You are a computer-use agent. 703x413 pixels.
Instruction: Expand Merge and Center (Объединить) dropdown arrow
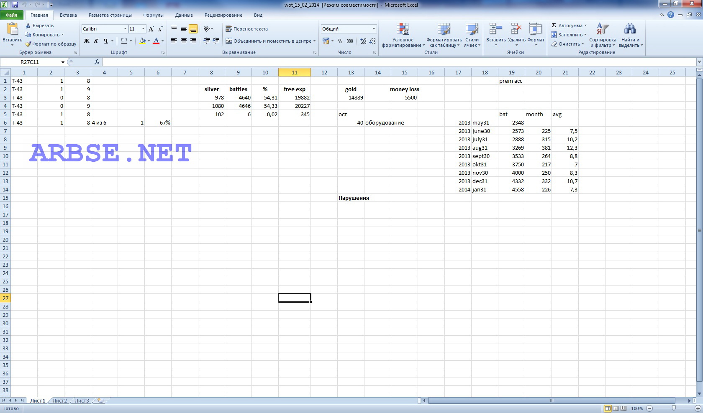(314, 41)
